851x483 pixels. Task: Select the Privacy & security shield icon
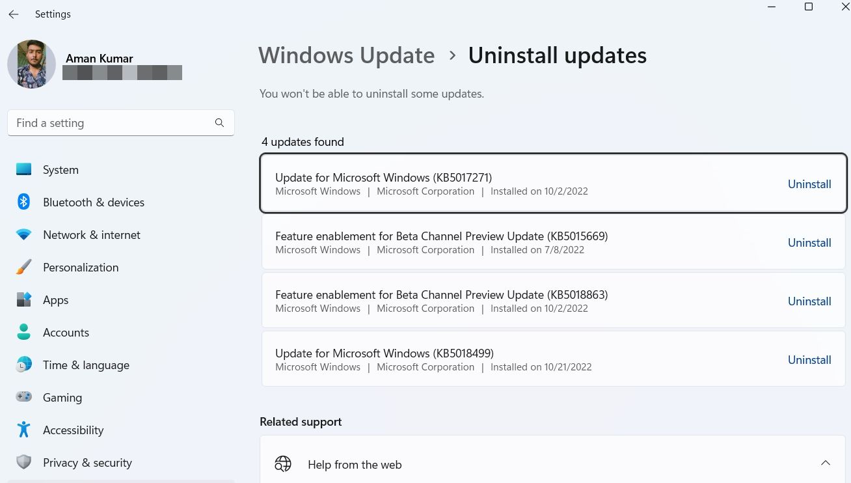coord(24,462)
